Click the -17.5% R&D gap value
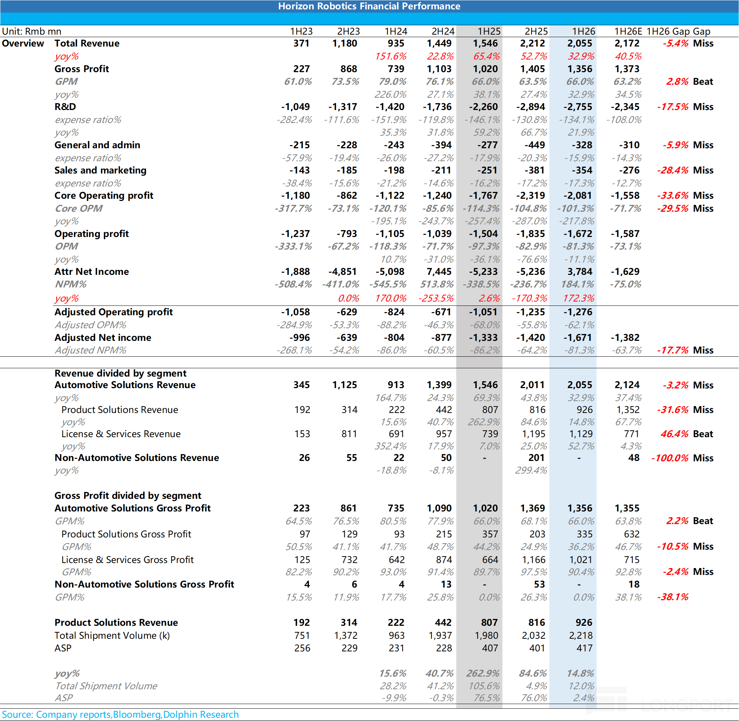Viewport: 739px width, 721px height. click(673, 107)
